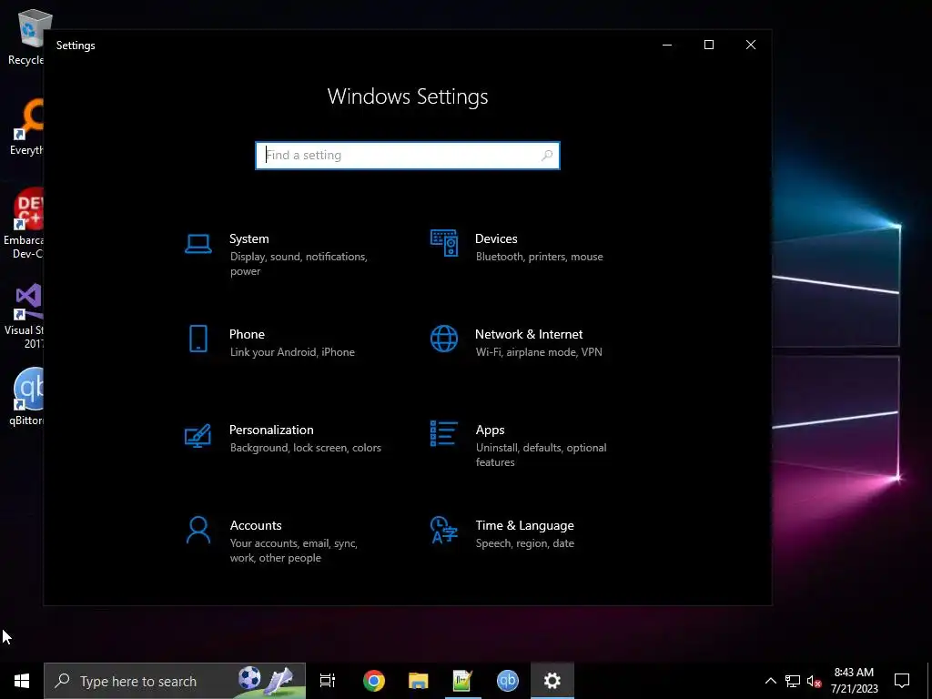Open Devices settings title

point(496,238)
